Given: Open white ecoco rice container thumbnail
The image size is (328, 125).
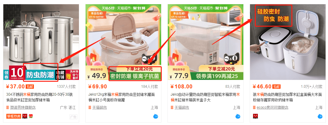Looking at the screenshot, I should (x=288, y=42).
